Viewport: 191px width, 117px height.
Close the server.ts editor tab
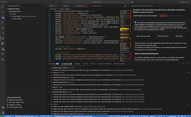(x=102, y=6)
